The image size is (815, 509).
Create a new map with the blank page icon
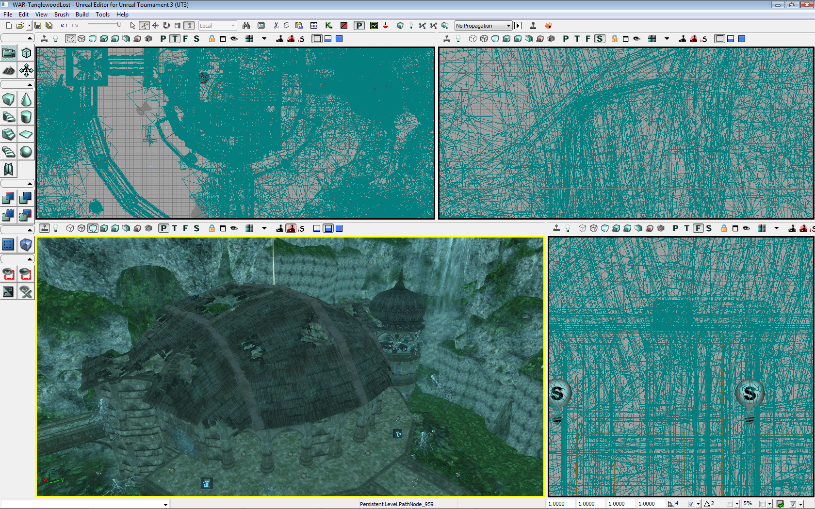click(9, 26)
